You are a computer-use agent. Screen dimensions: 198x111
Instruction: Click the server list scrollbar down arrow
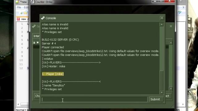171,89
